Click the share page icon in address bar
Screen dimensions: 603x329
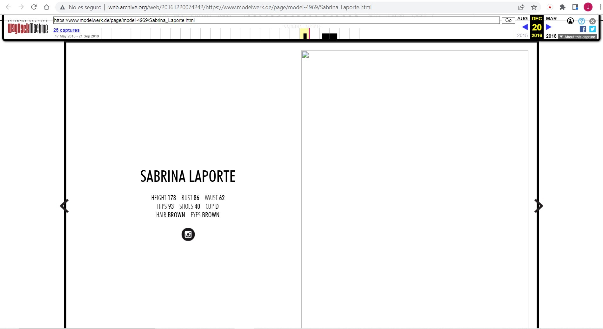(x=521, y=7)
